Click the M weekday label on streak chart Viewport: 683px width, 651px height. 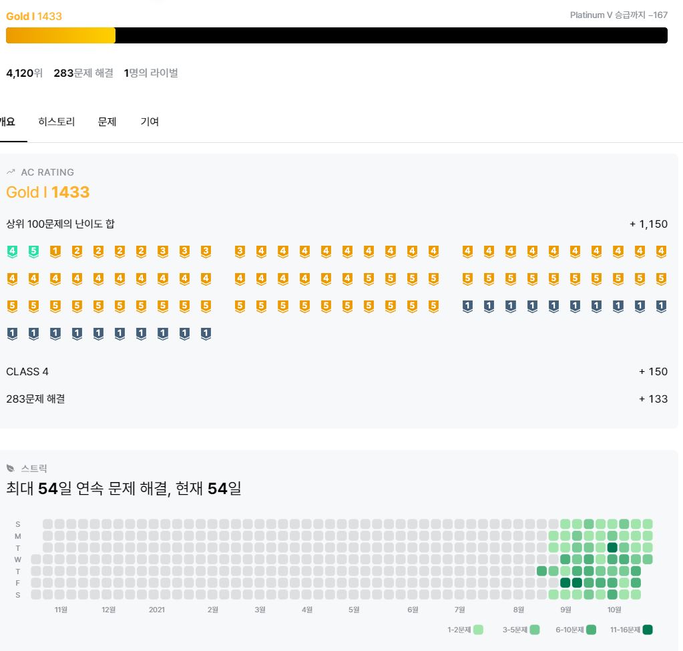pyautogui.click(x=18, y=536)
